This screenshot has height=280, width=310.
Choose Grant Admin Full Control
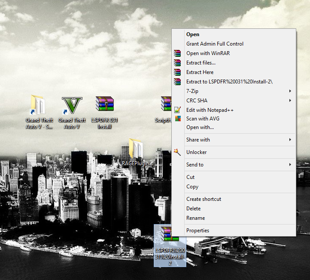pos(234,44)
